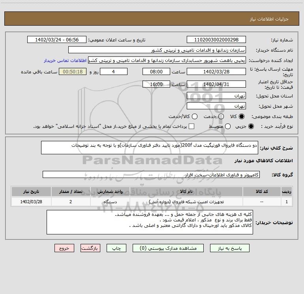Screen dimensions: 304x294
Task: Click the delivery province field تهران
Action: 216,96
